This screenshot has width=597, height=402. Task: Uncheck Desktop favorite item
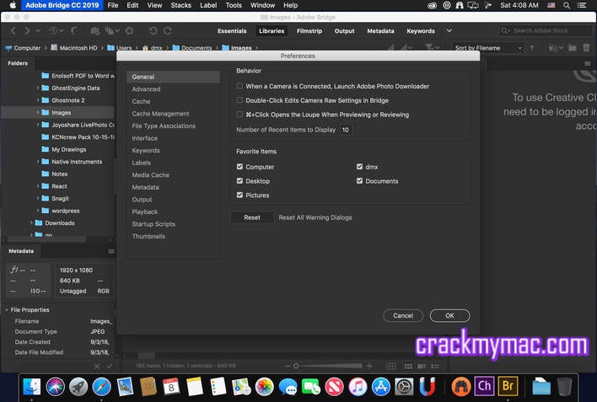tap(239, 181)
